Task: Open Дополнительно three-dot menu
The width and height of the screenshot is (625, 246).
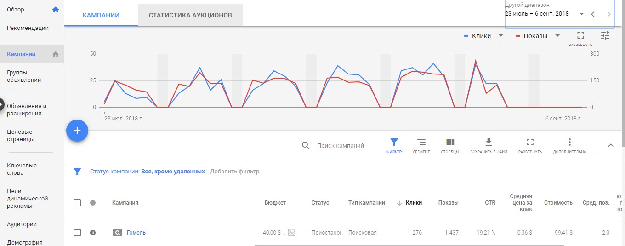Action: (x=569, y=142)
